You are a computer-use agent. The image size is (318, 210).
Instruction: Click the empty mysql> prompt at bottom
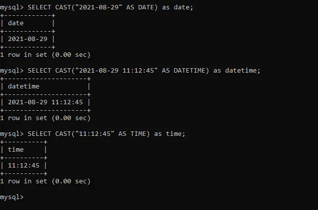[12, 197]
